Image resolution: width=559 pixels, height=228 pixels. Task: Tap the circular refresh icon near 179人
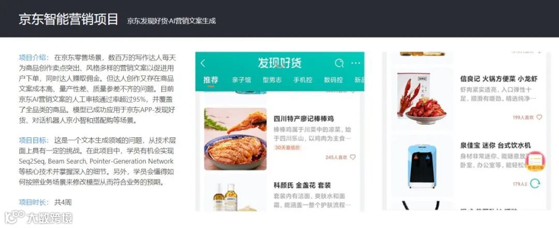535,183
